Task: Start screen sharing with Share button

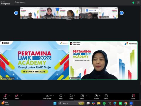Action: click(82, 97)
